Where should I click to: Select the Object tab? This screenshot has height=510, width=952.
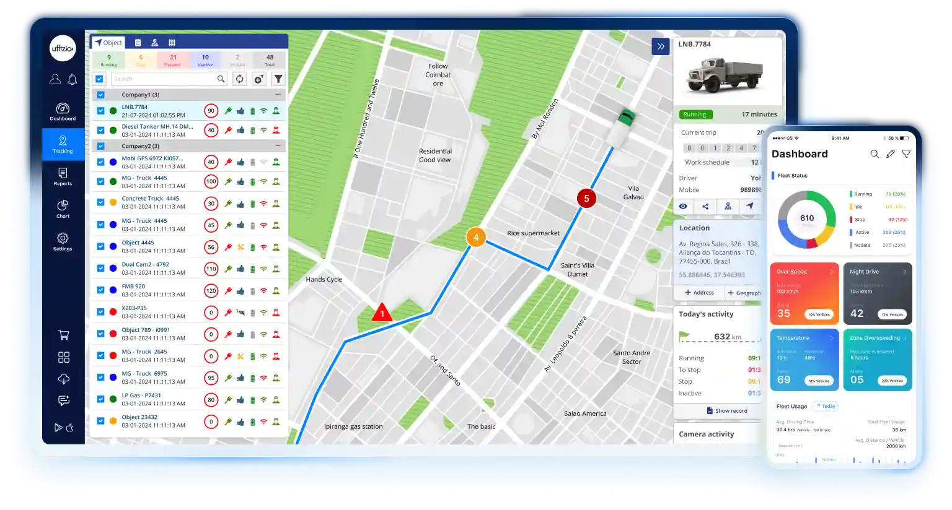coord(108,43)
